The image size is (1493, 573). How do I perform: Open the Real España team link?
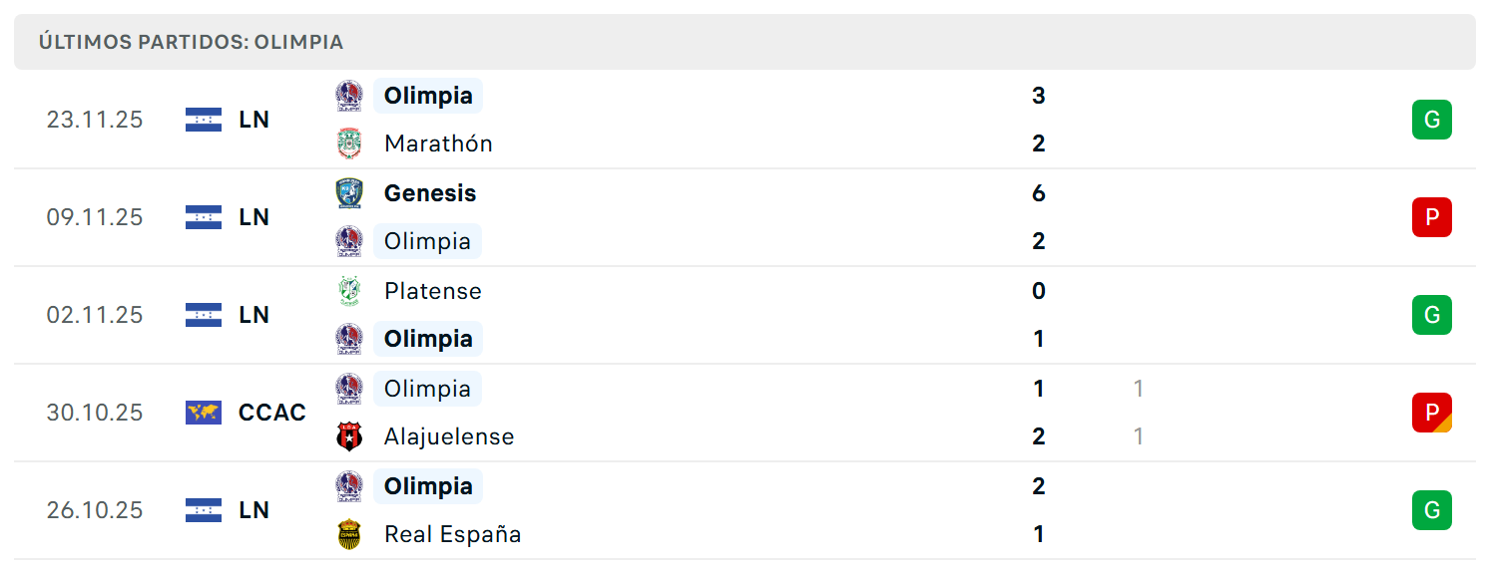tap(452, 534)
